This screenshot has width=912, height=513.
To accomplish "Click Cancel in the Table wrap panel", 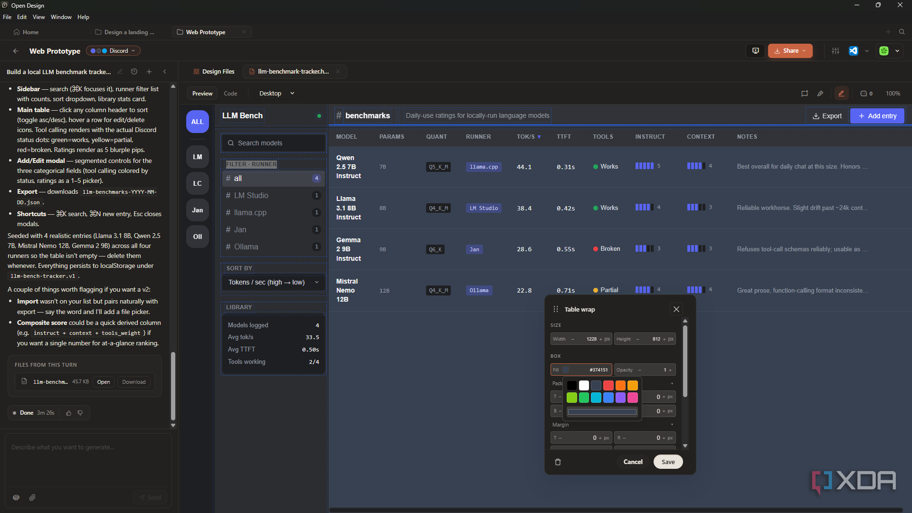I will (633, 462).
